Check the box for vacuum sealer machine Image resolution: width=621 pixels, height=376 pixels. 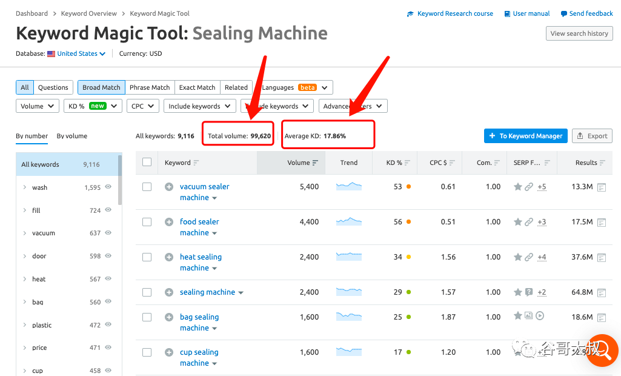tap(147, 187)
